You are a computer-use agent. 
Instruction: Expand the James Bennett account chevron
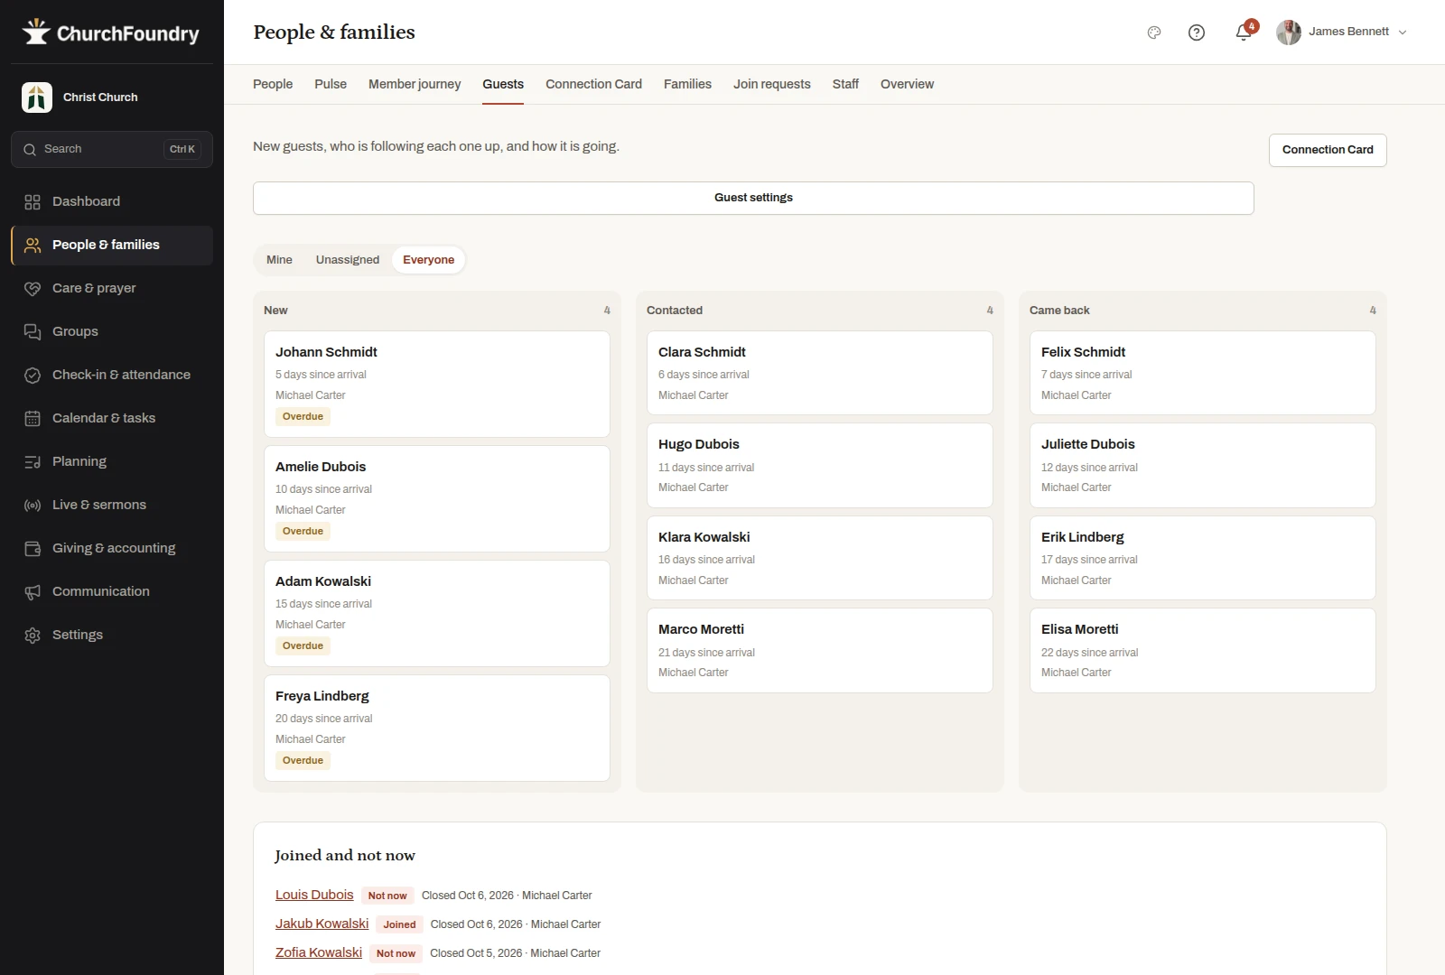click(x=1403, y=32)
